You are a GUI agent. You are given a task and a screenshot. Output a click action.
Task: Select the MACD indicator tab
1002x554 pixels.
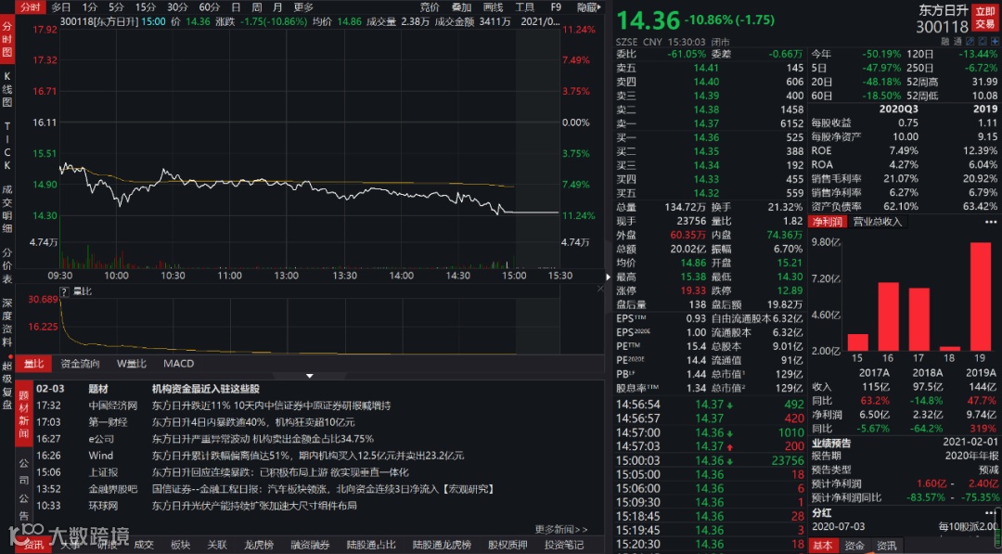178,364
